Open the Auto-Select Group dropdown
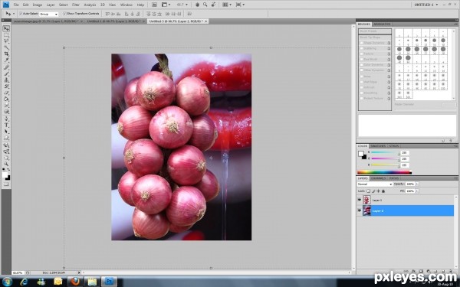 48,14
